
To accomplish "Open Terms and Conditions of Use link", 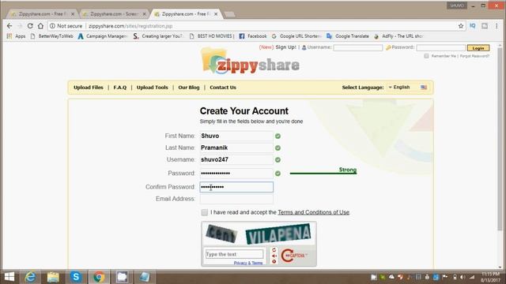I will (313, 212).
